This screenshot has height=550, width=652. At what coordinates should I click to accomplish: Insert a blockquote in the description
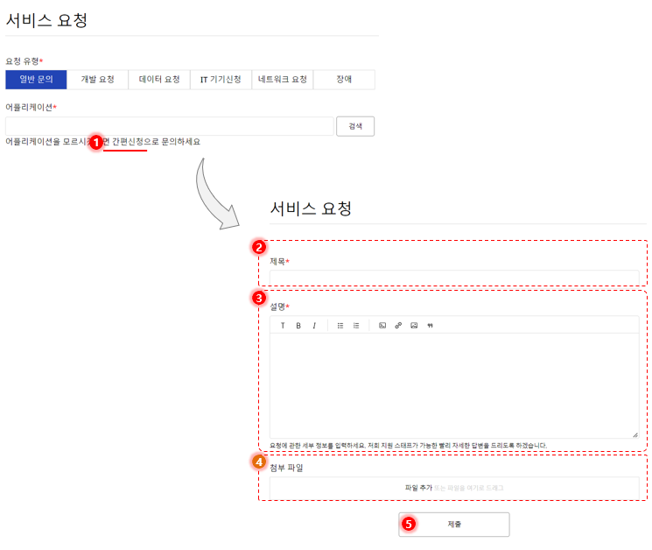[x=430, y=325]
